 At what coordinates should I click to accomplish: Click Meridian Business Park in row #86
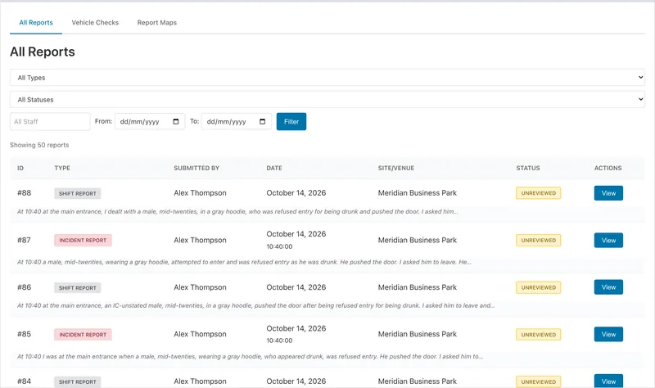coord(418,287)
